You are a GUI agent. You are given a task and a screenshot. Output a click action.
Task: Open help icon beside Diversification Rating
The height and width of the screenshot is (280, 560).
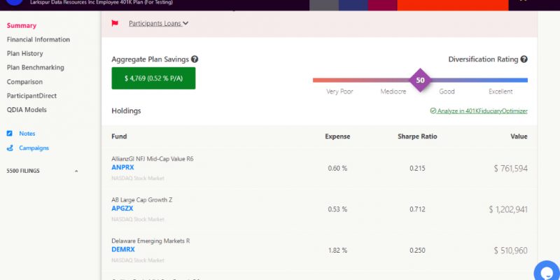pos(524,60)
